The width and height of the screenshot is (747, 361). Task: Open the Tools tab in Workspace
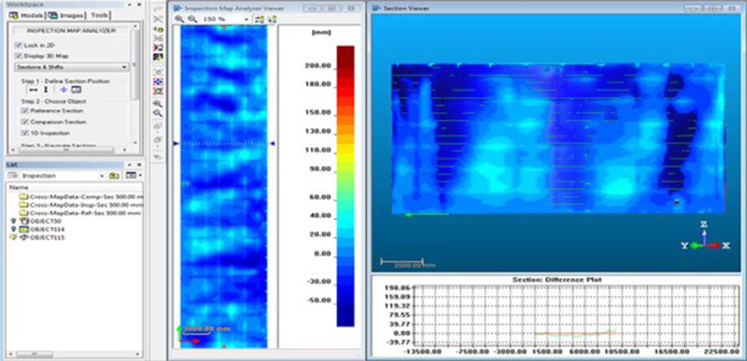coord(98,15)
